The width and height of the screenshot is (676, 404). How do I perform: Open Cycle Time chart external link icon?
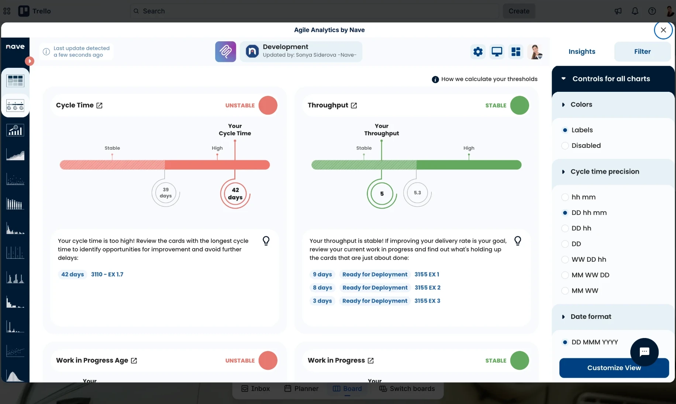(x=99, y=105)
